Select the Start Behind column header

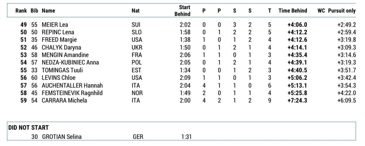tap(182, 11)
